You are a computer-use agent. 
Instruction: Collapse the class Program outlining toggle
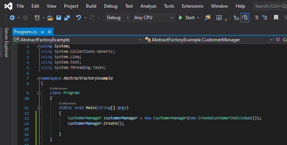(x=39, y=93)
